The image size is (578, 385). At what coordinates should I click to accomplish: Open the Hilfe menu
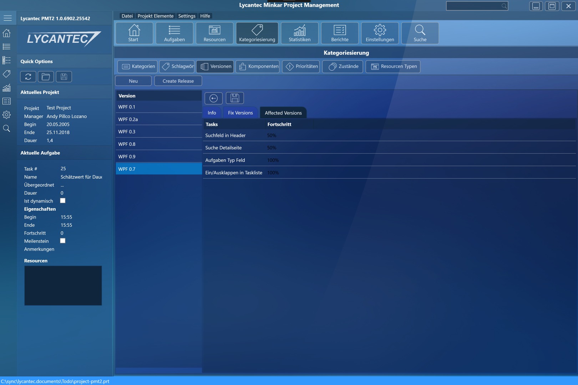[205, 16]
